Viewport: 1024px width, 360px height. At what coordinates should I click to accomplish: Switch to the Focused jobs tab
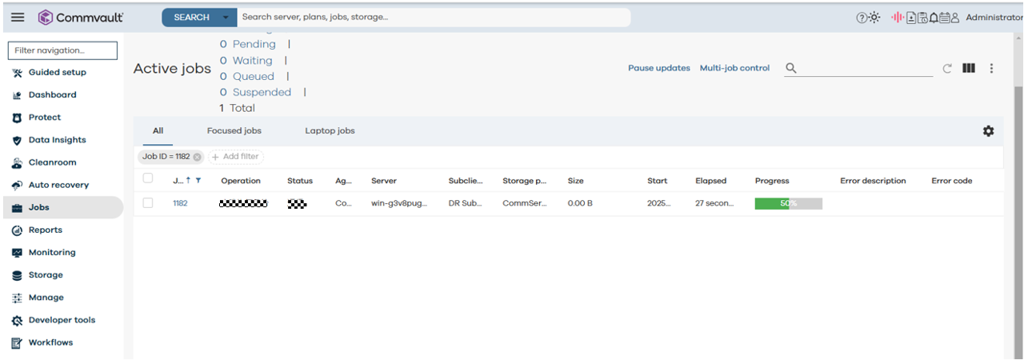pyautogui.click(x=234, y=130)
